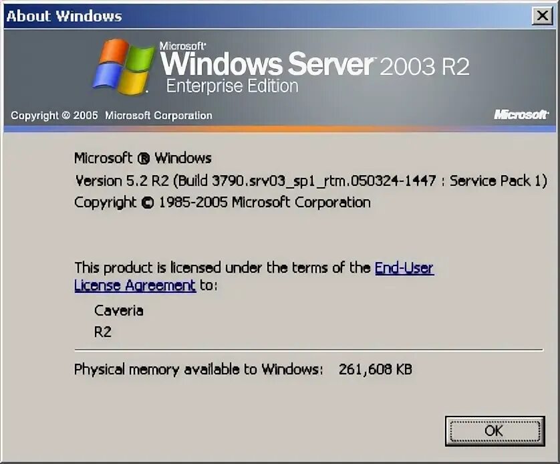
Task: Click the banner copyright 2005 text
Action: pyautogui.click(x=112, y=116)
